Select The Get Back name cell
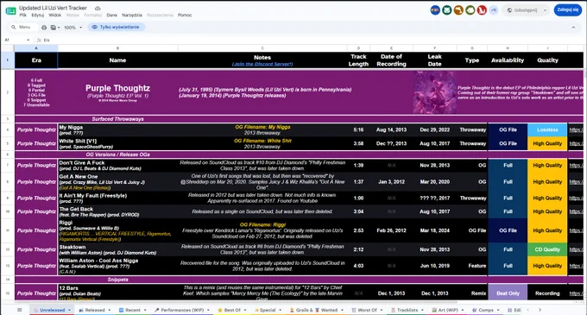The height and width of the screenshot is (315, 587). click(118, 211)
